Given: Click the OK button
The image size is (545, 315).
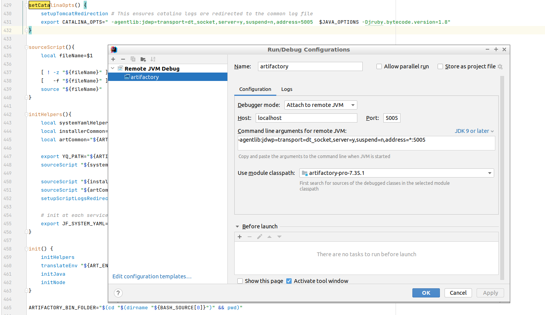Looking at the screenshot, I should [x=426, y=293].
